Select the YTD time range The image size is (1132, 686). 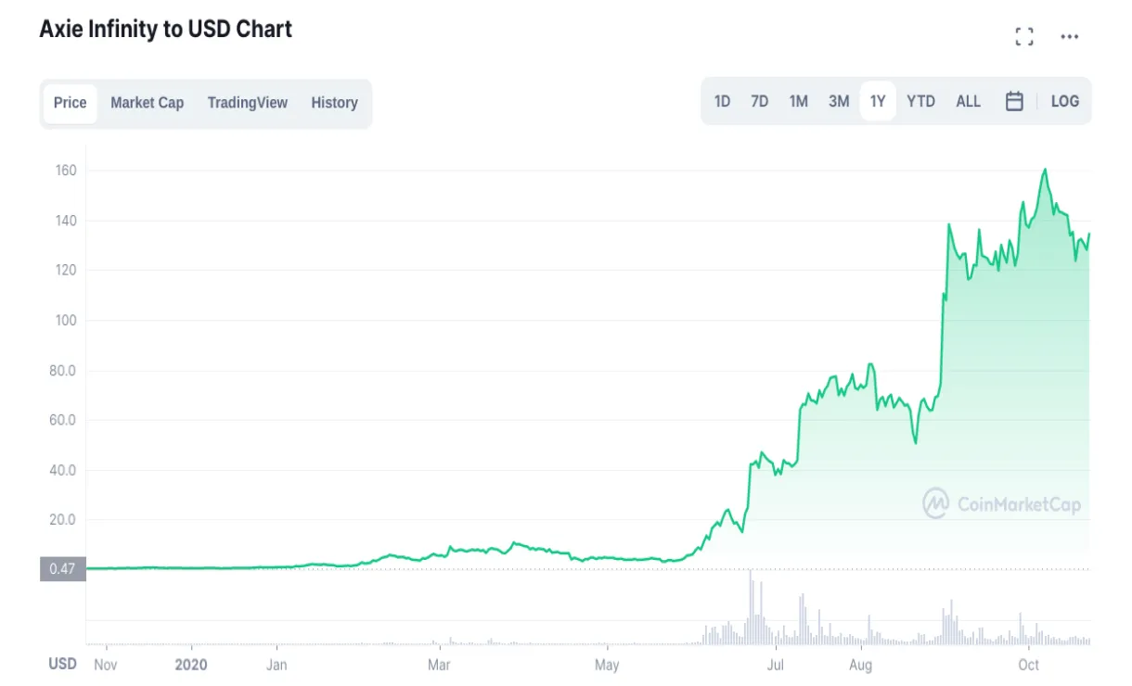[x=921, y=101]
